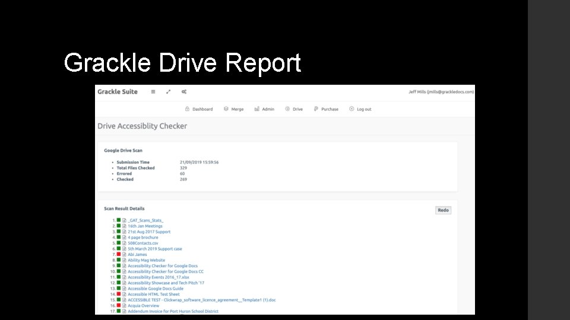Click the document icon beside 16th Jan Meetings
The height and width of the screenshot is (320, 570).
click(x=124, y=226)
